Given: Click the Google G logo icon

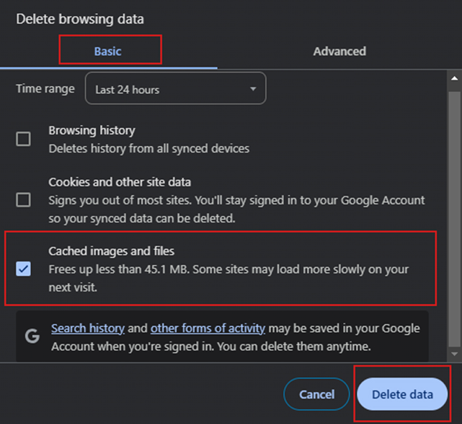Looking at the screenshot, I should [32, 336].
